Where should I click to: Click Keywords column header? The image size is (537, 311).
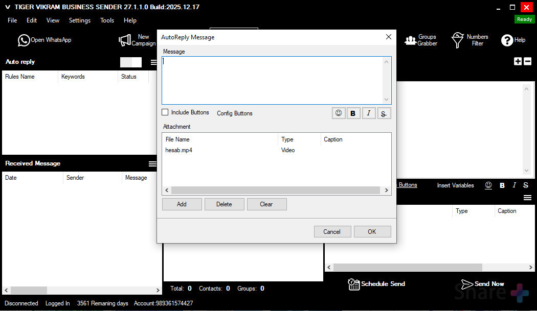[x=88, y=77]
